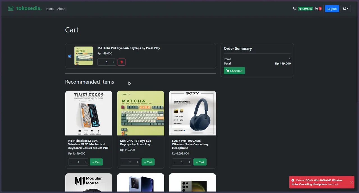Decrease recommended MATCHA keycaps quantity
Screen dimensions: 359x193
coord(123,162)
